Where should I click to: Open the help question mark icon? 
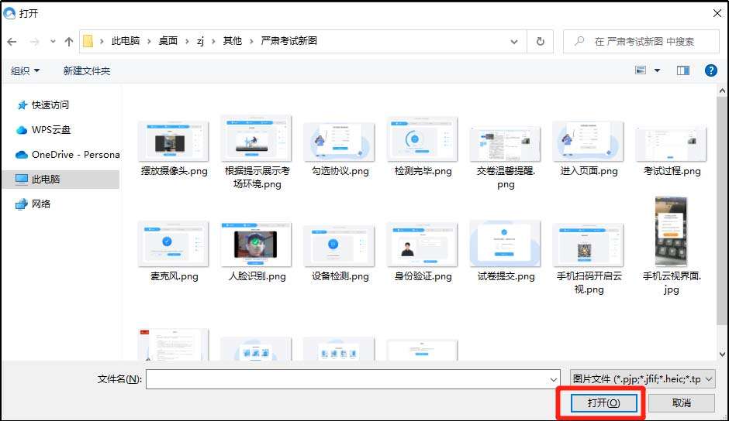pyautogui.click(x=710, y=70)
